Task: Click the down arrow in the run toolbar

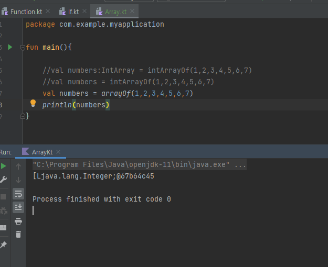Action: (x=18, y=180)
